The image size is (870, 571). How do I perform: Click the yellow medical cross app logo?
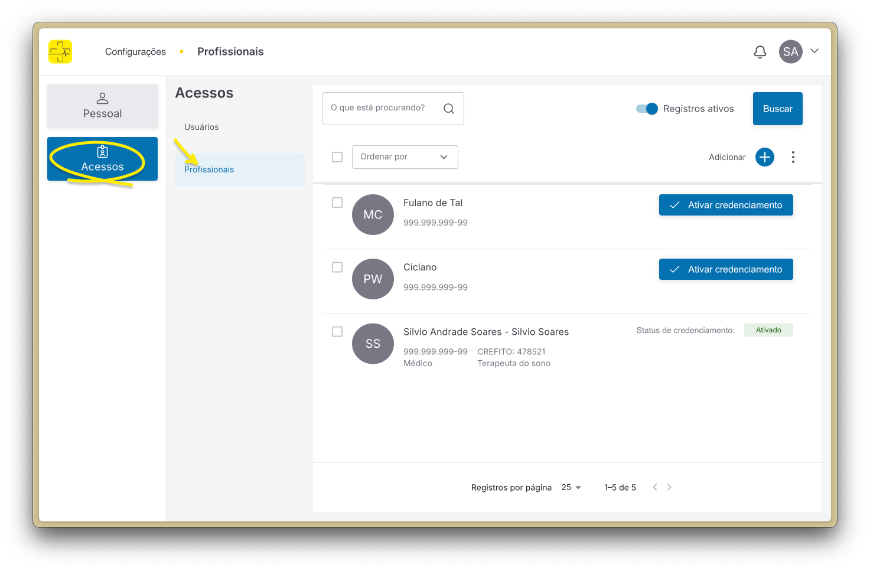click(60, 52)
